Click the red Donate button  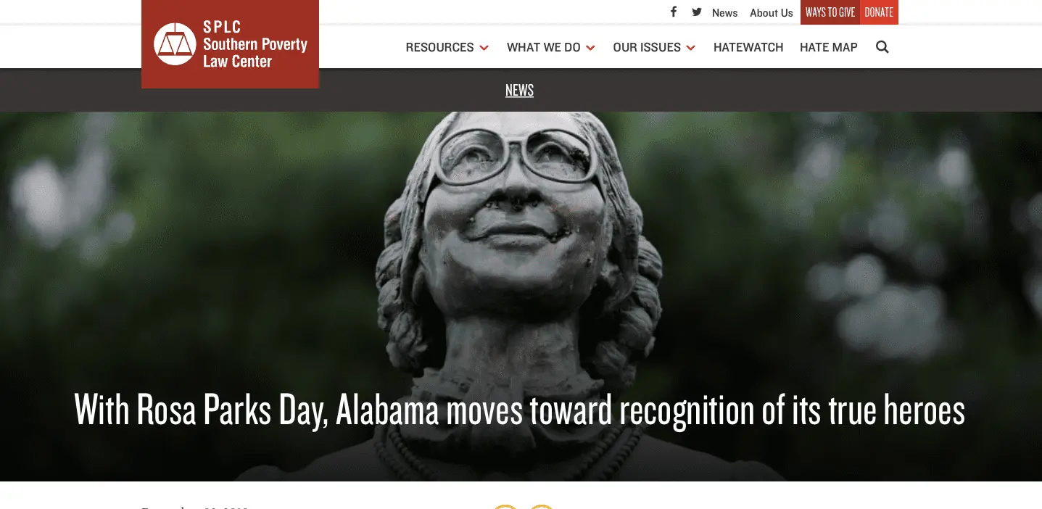tap(879, 12)
